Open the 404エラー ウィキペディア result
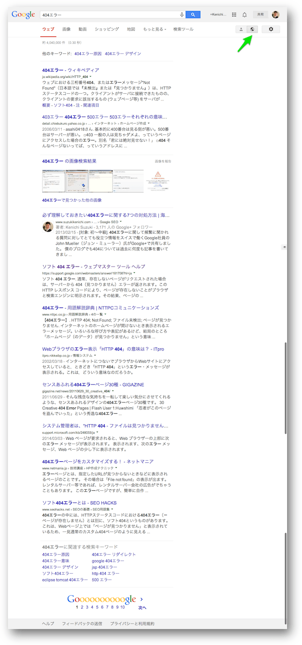Image resolution: width=302 pixels, height=645 pixels. coord(71,70)
